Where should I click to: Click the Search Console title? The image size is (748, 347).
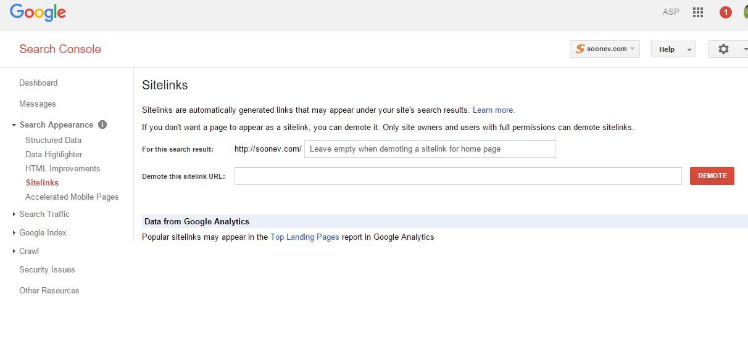coord(60,49)
